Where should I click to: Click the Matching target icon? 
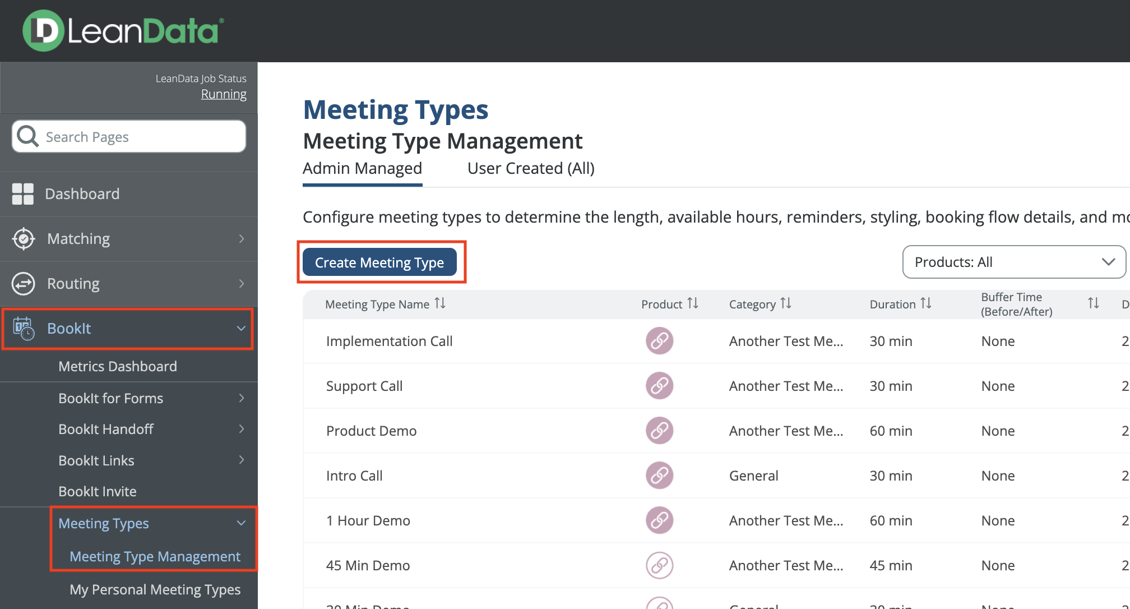coord(24,239)
